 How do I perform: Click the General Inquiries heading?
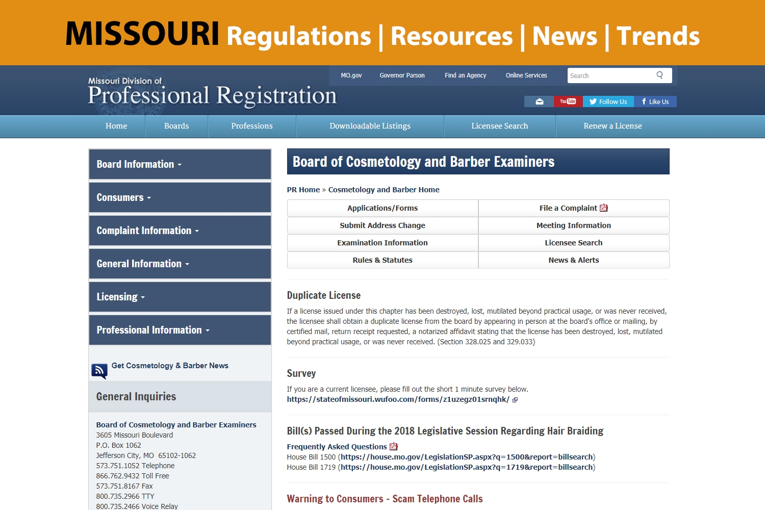(136, 396)
